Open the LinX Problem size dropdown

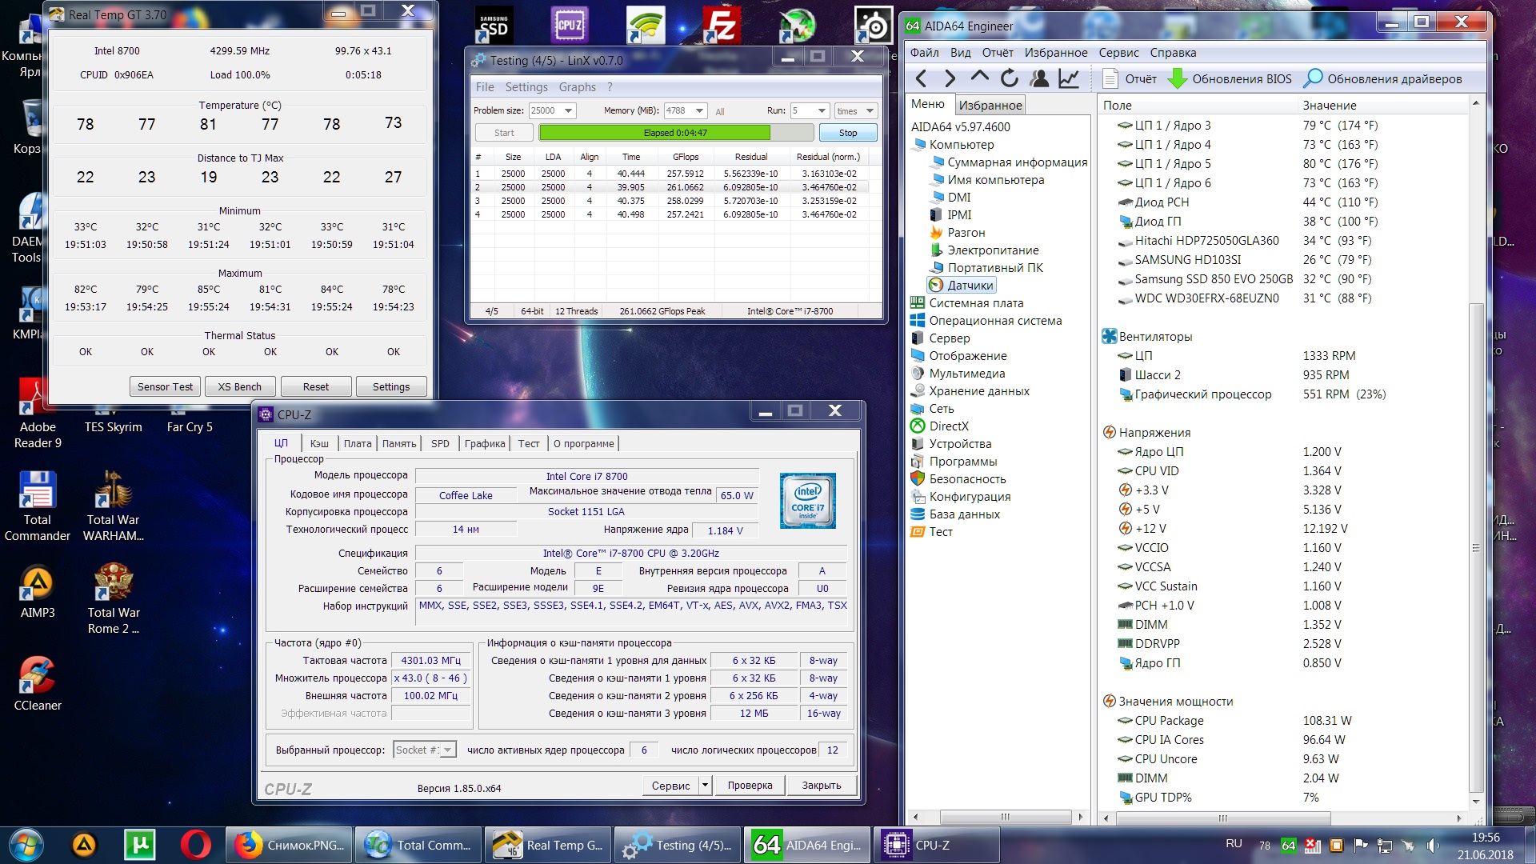tap(568, 111)
